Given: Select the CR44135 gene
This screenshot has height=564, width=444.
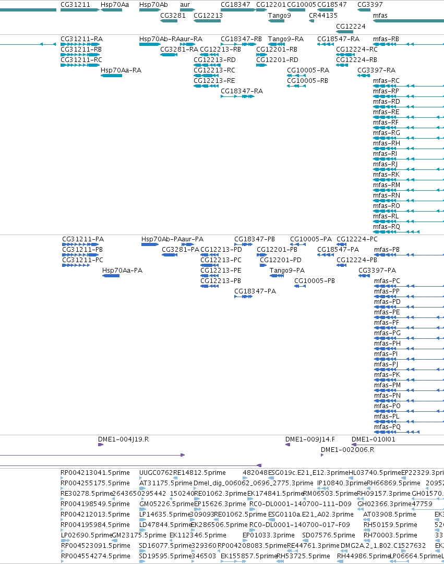Looking at the screenshot, I should pyautogui.click(x=311, y=20).
